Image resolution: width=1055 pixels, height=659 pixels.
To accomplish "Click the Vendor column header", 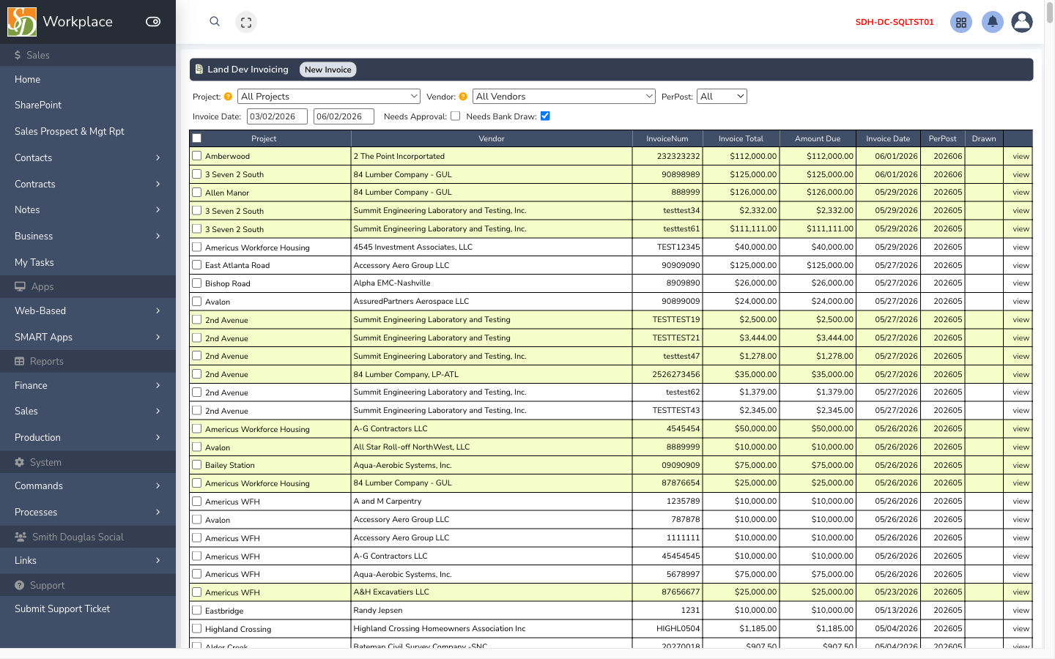I will click(x=492, y=138).
